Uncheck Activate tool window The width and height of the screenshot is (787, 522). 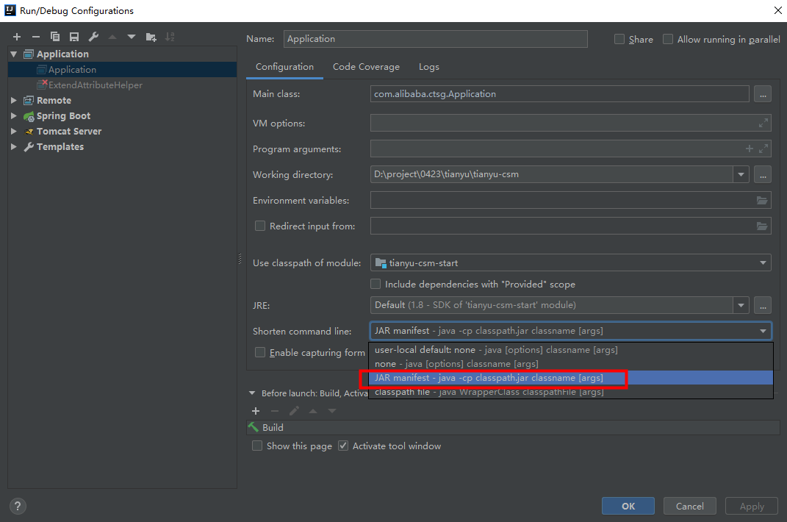click(x=342, y=446)
